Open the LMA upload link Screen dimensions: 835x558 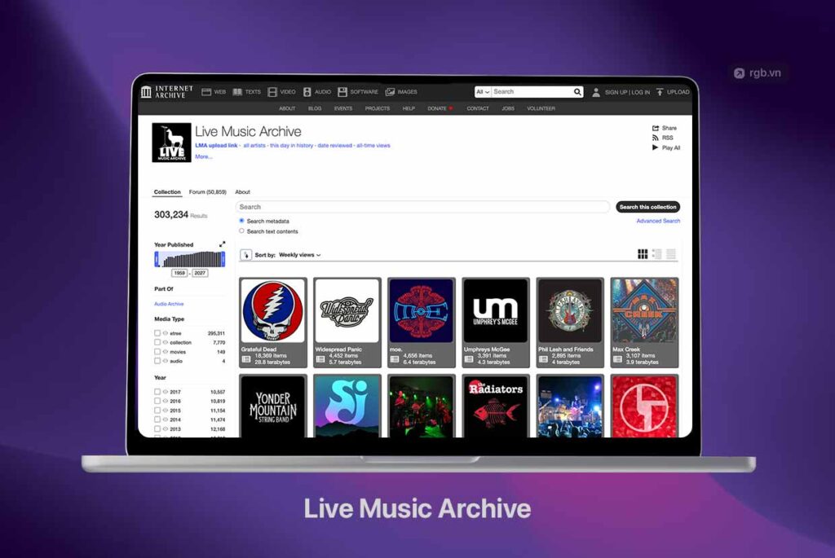click(216, 145)
